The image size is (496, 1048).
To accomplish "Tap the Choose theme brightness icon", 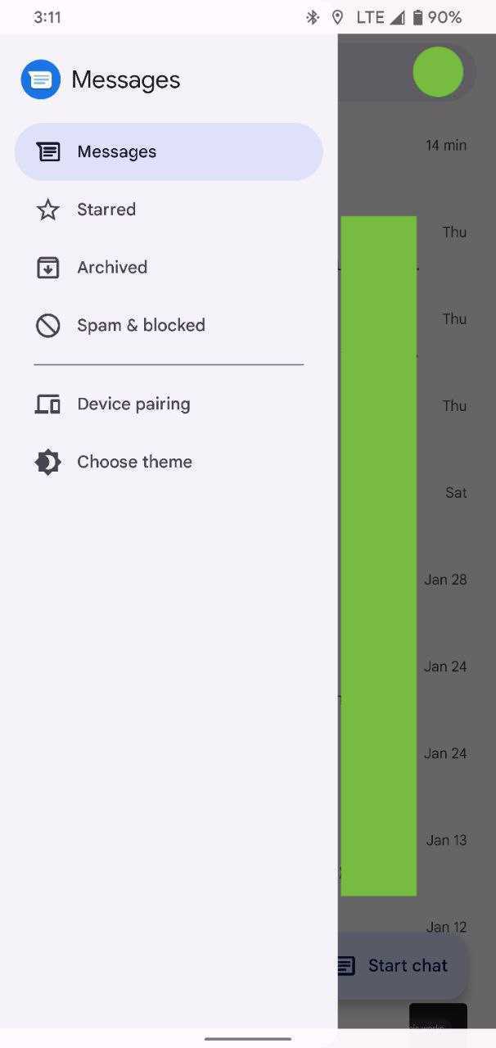I will [x=48, y=462].
